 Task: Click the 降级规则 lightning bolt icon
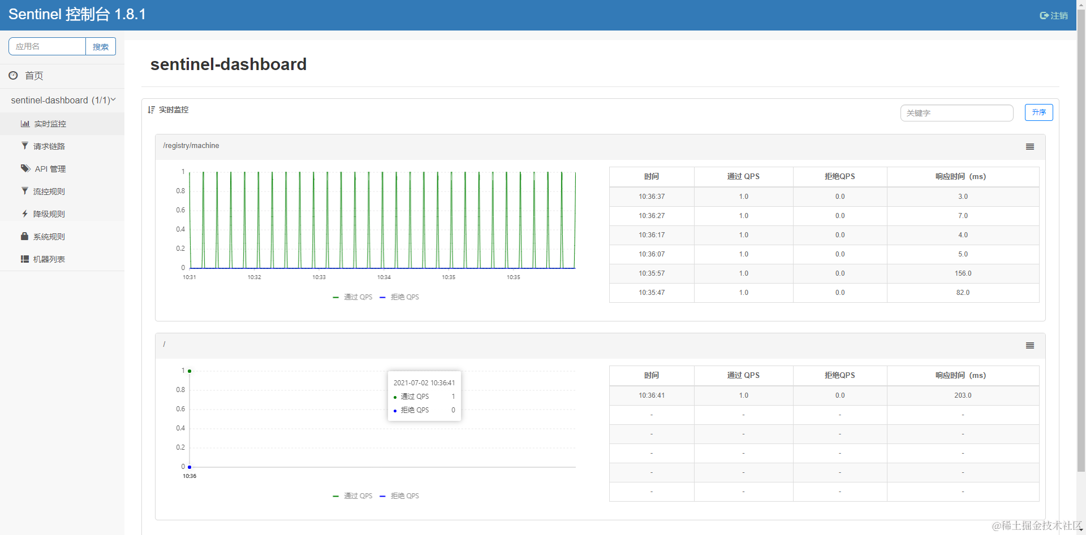point(25,214)
